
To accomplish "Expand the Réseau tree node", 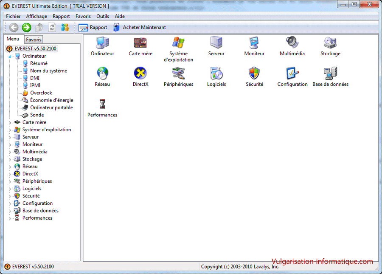I will pos(10,167).
